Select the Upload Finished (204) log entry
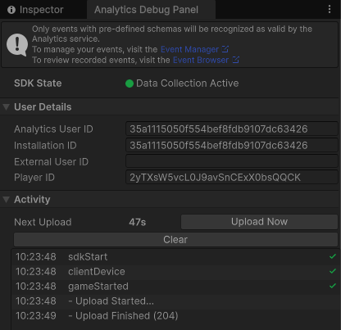 click(x=175, y=316)
